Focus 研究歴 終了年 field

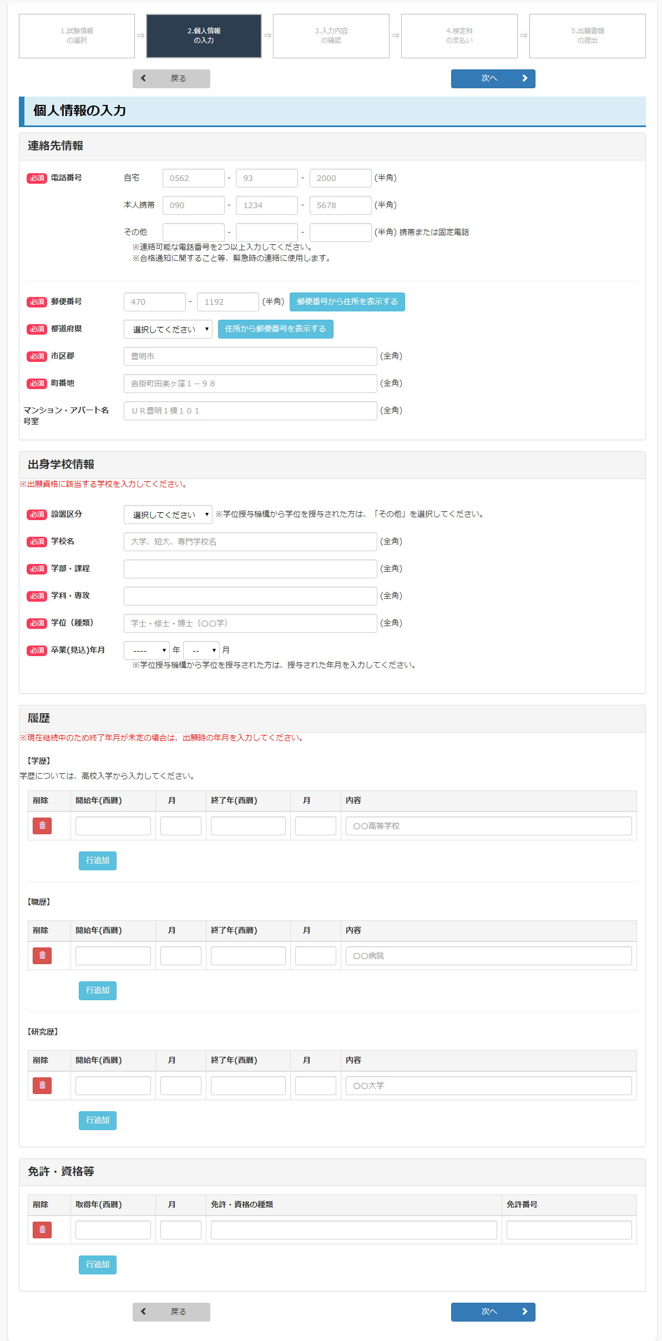point(248,1086)
